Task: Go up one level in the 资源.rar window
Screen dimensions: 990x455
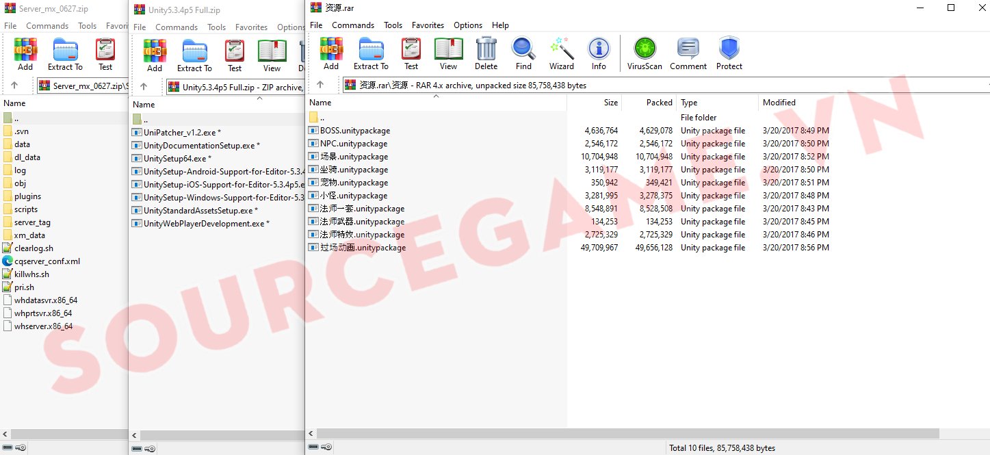Action: [320, 85]
